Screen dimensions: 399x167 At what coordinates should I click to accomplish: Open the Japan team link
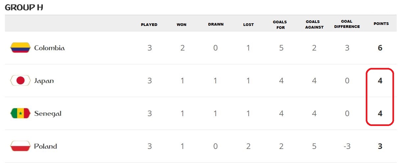coord(44,81)
